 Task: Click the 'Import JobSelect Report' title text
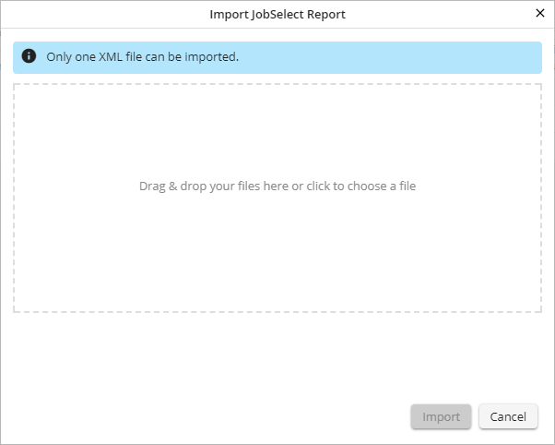277,14
